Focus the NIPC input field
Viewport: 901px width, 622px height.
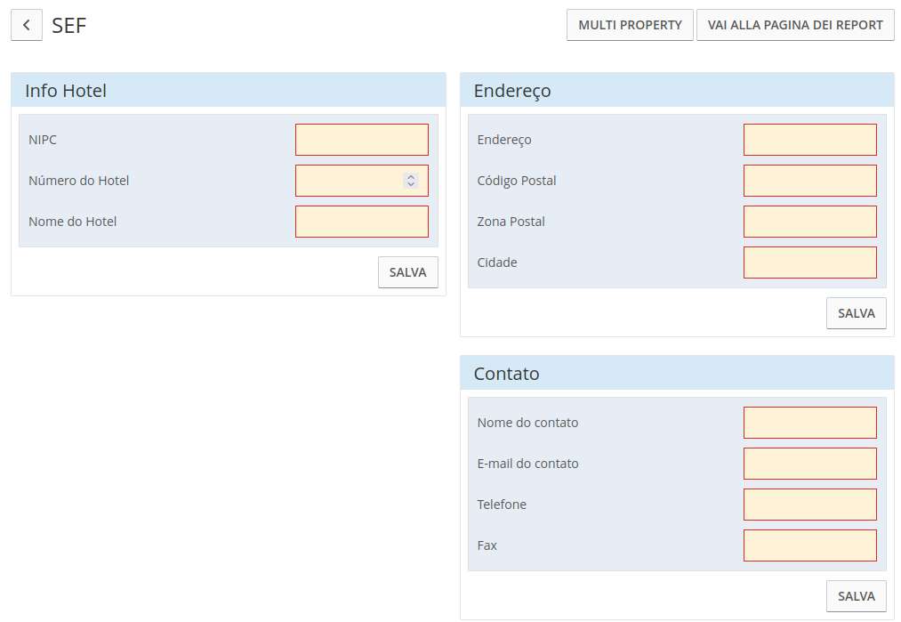362,140
